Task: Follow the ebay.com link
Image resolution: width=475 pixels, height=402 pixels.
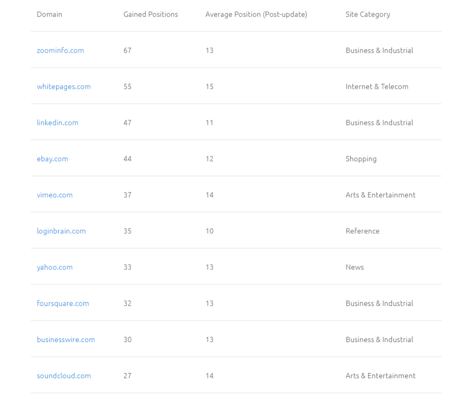Action: pos(52,159)
